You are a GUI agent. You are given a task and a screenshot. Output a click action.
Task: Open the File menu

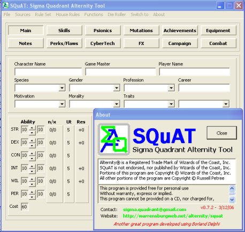tap(7, 14)
